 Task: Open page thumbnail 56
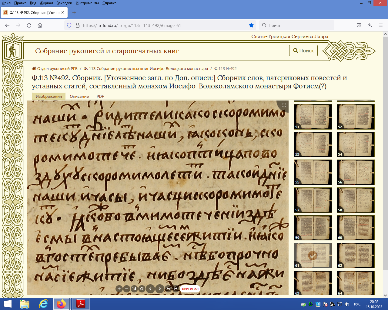(356, 172)
